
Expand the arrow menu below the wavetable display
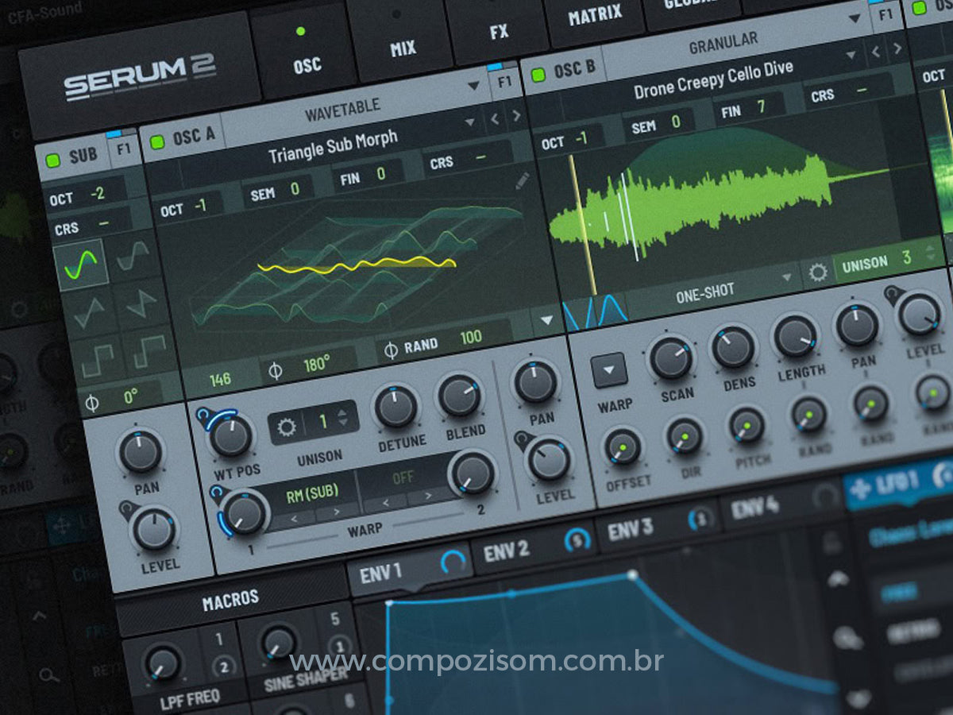point(547,321)
